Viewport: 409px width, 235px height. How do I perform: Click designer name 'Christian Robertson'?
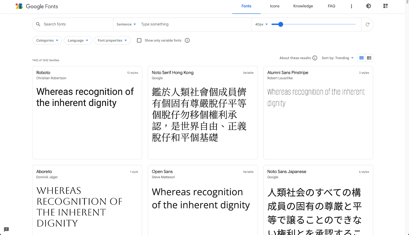pos(51,78)
